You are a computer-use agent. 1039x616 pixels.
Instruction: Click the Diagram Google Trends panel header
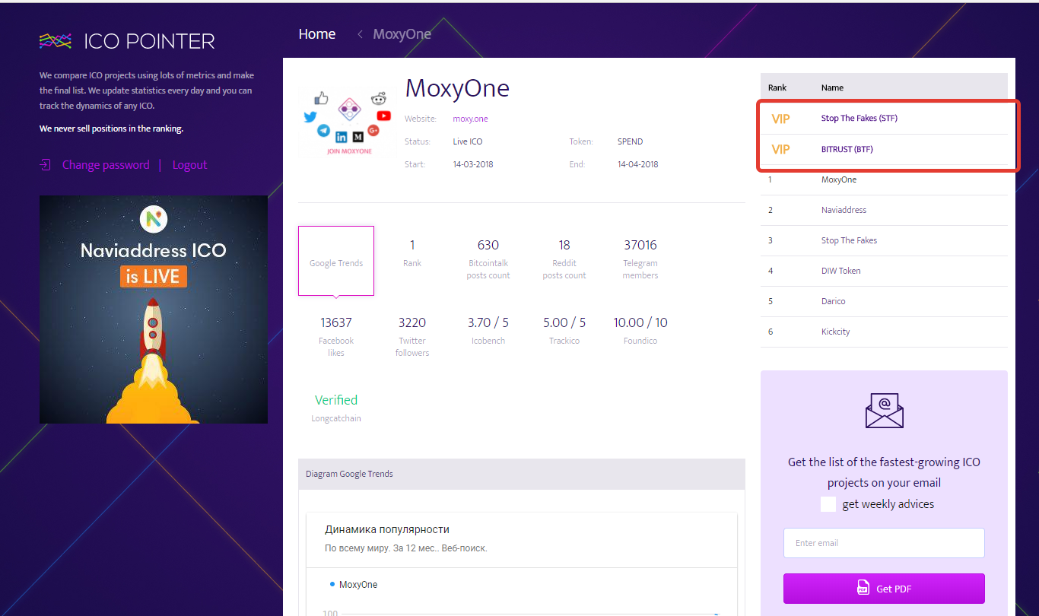coord(522,474)
